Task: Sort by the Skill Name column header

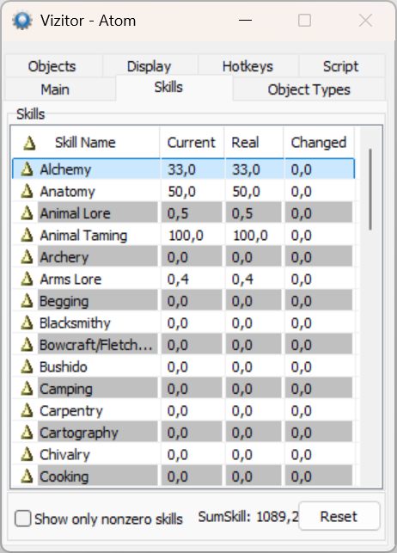Action: [85, 143]
